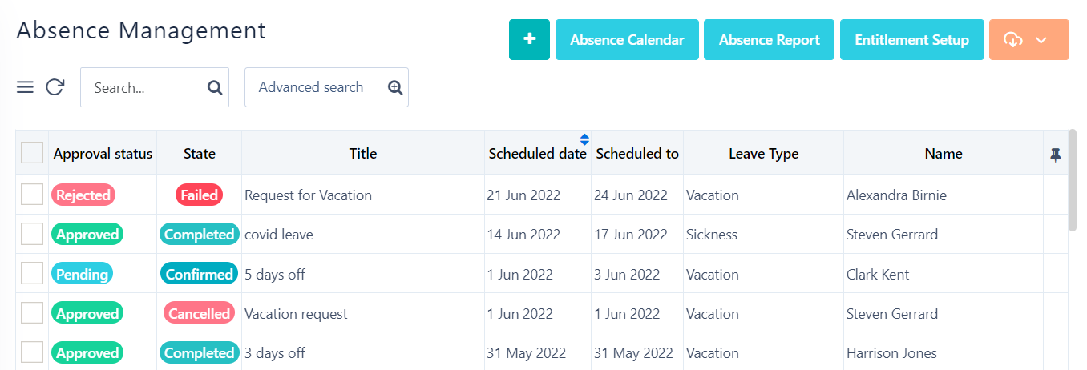Viewport: 1087px width, 370px height.
Task: Click the Scheduled date sort arrows
Action: (584, 139)
